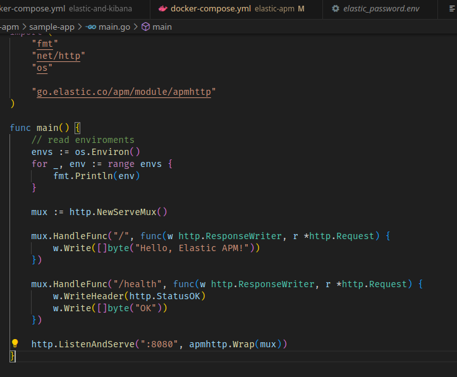The image size is (457, 377).
Task: Click the Docker whale icon on elastic-apm tab
Action: tap(163, 9)
